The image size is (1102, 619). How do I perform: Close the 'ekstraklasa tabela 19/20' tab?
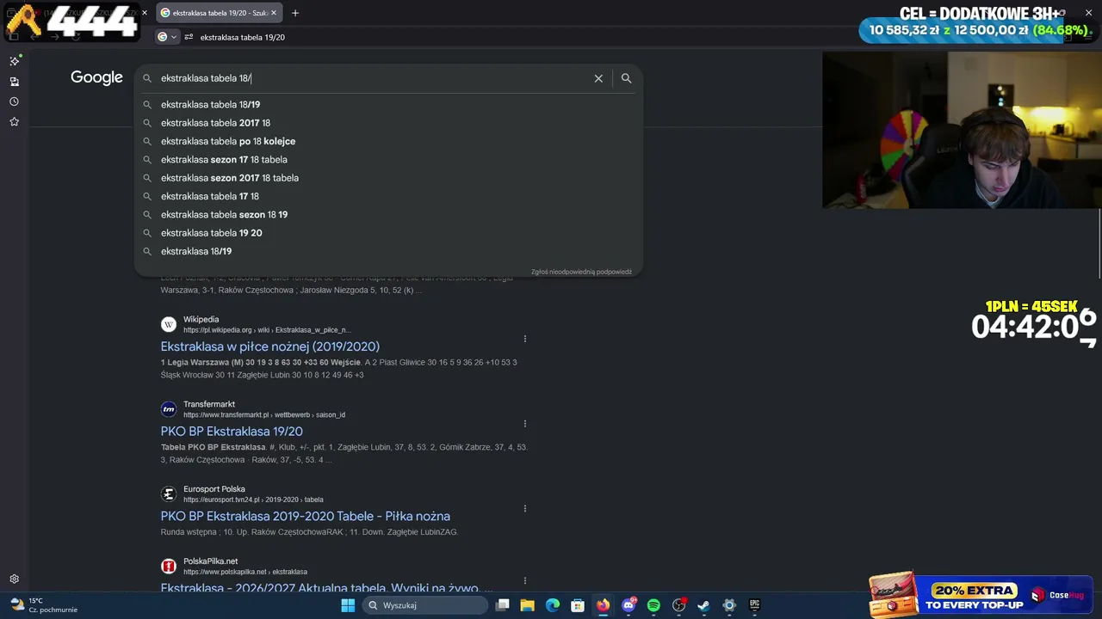tap(275, 13)
